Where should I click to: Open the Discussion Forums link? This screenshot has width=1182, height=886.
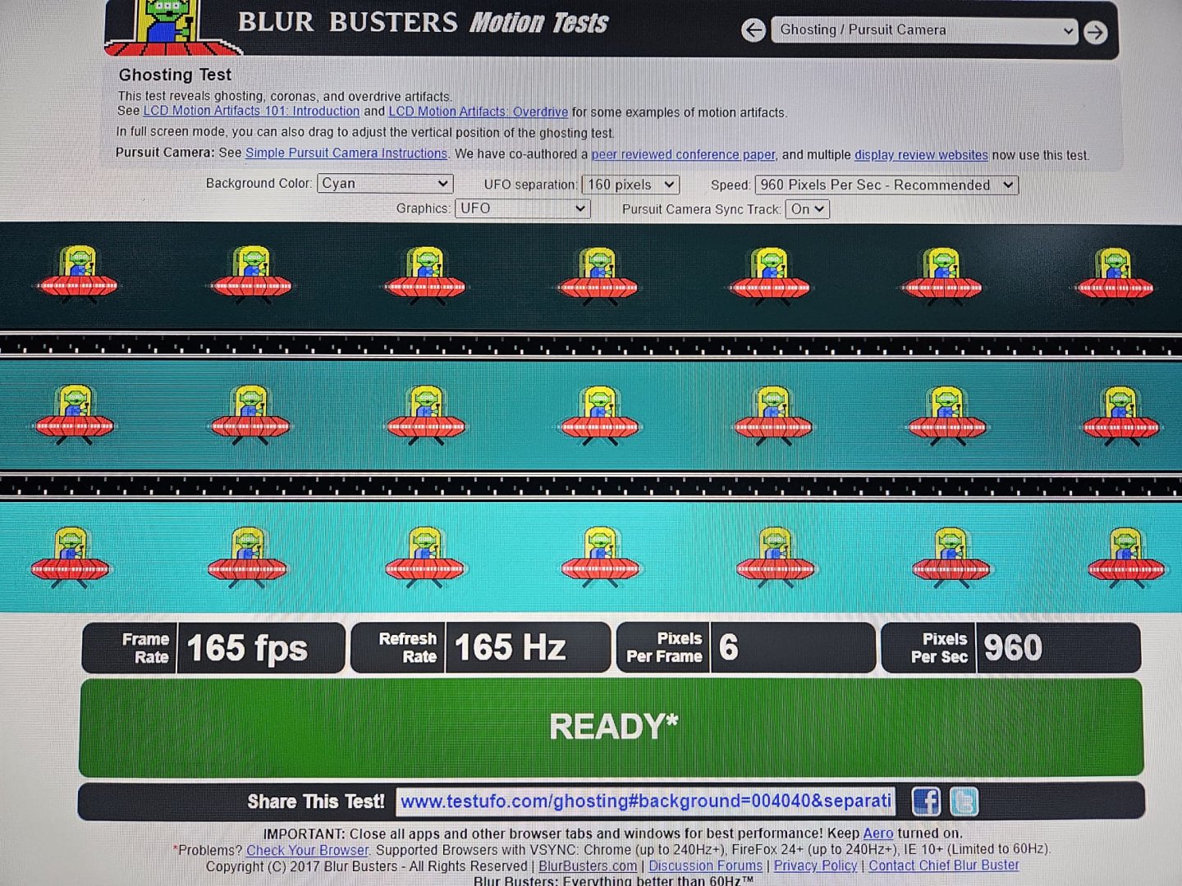(x=706, y=866)
